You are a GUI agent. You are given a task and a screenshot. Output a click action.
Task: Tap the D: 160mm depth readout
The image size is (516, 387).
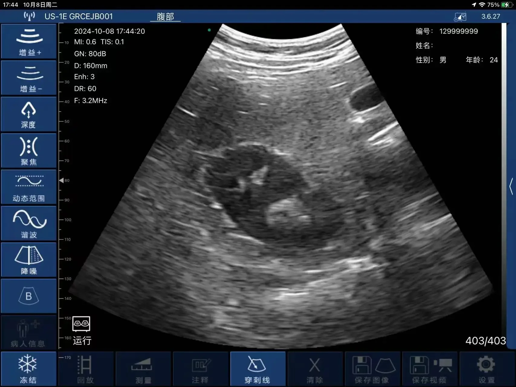pyautogui.click(x=91, y=66)
